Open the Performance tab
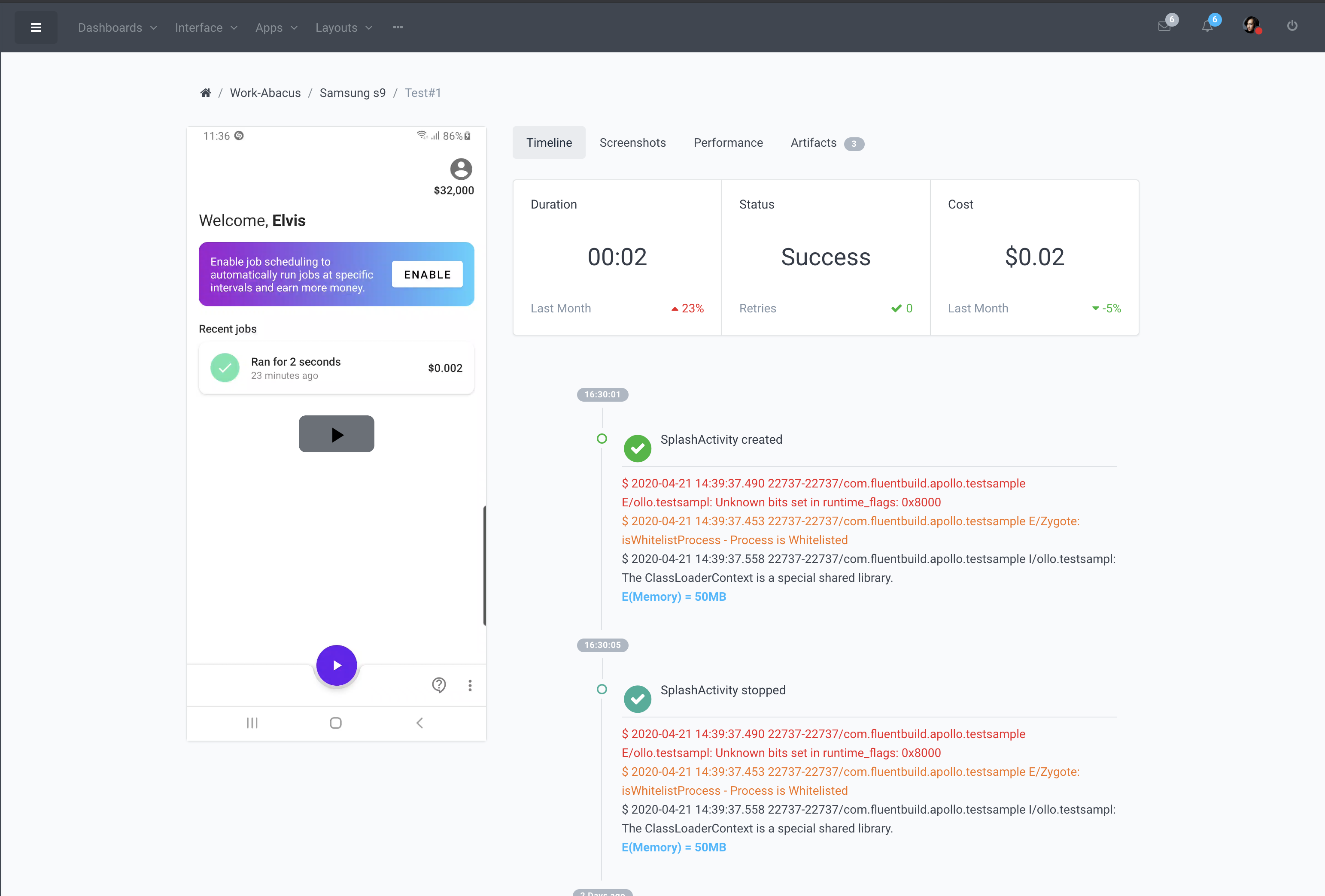This screenshot has width=1325, height=896. (x=728, y=142)
